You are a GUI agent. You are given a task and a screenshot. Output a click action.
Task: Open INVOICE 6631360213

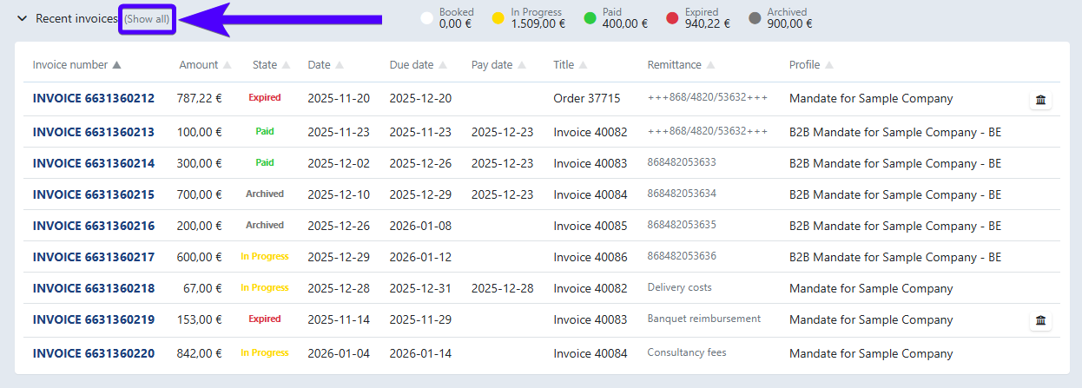pyautogui.click(x=94, y=132)
